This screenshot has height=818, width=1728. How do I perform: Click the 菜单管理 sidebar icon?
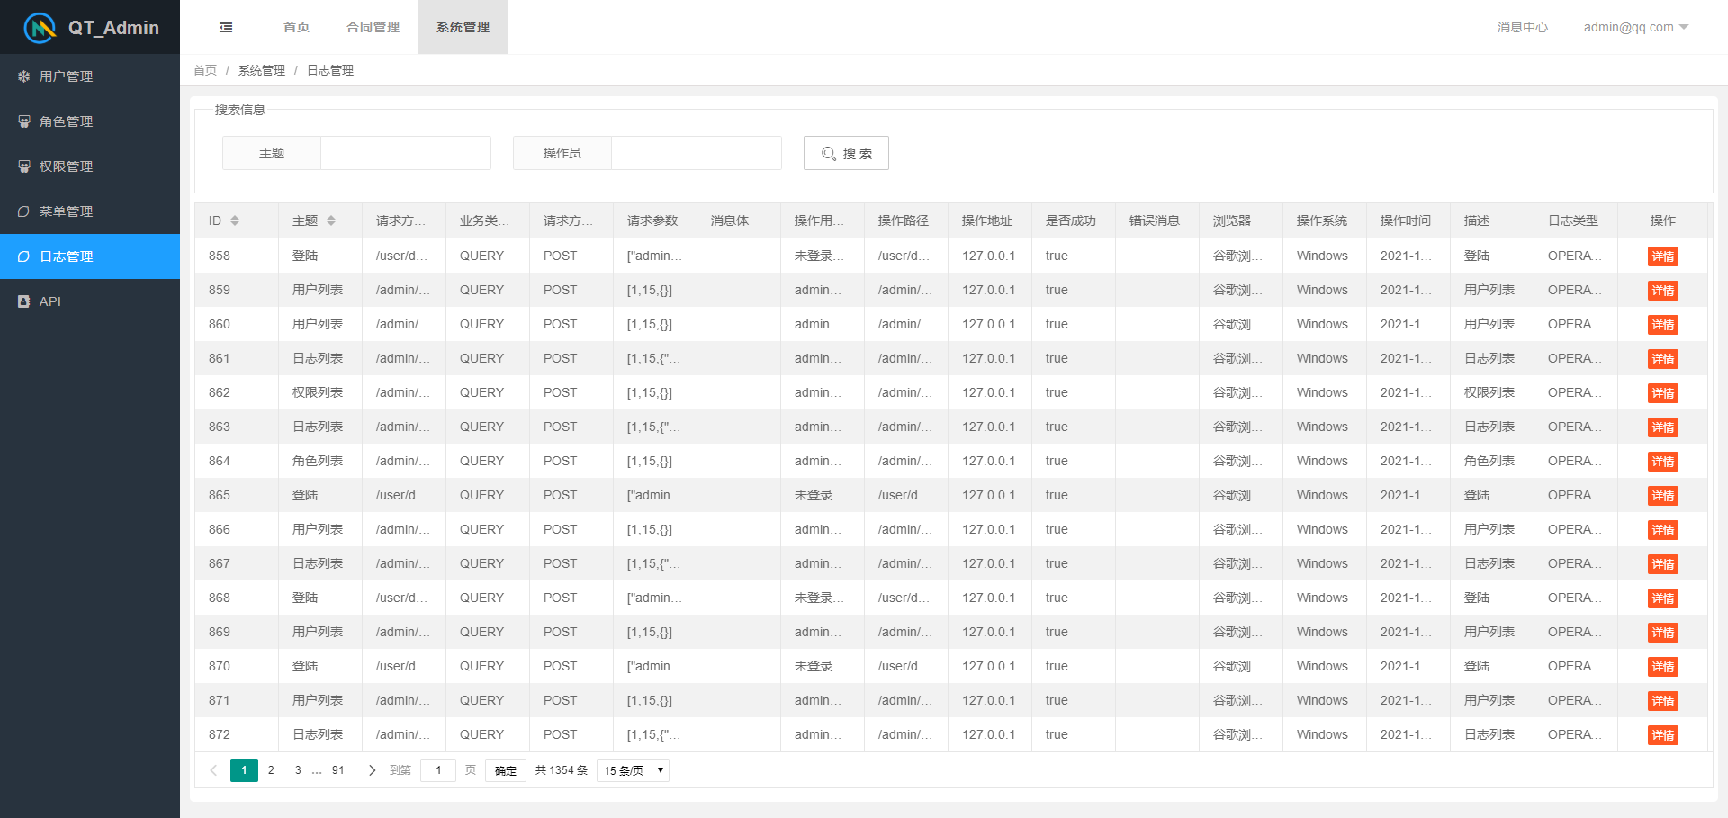(24, 211)
